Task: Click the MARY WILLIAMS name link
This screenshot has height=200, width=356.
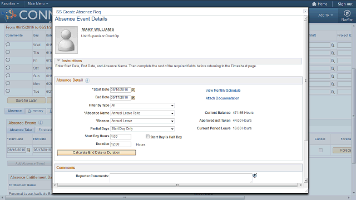Action: [x=98, y=29]
